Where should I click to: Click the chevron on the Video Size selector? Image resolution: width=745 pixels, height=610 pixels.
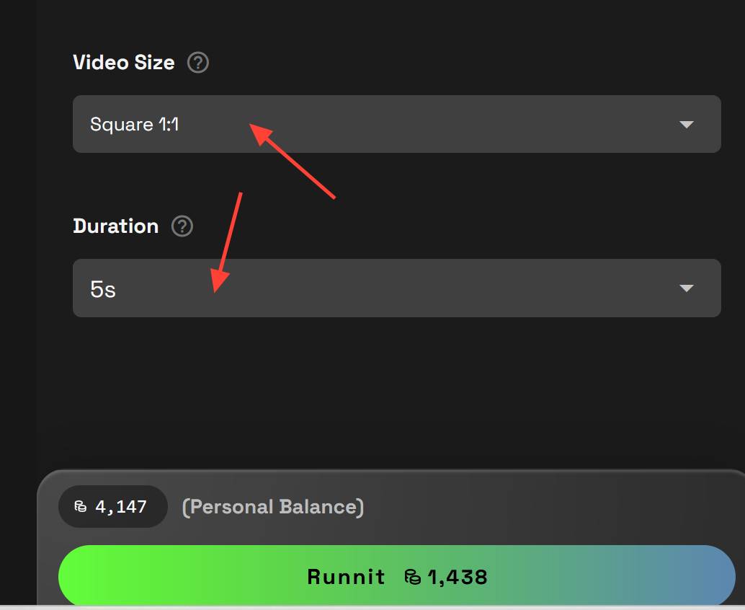(x=687, y=124)
